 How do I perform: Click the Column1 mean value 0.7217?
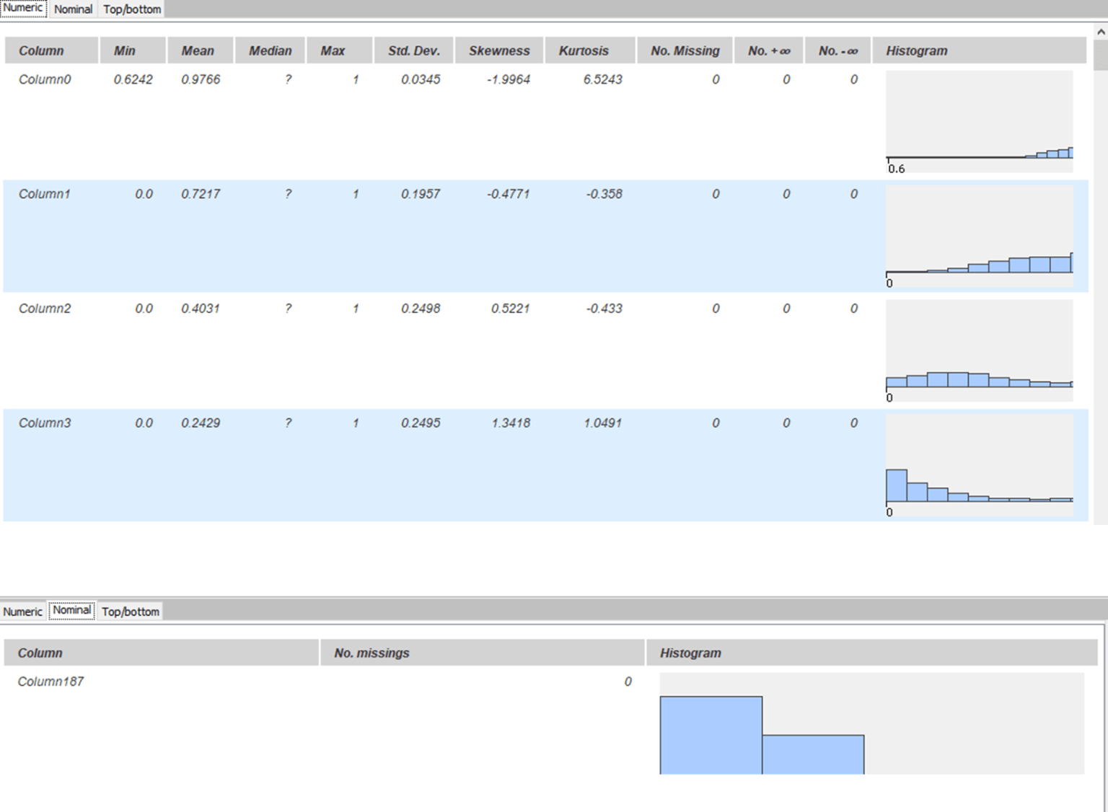[x=201, y=194]
